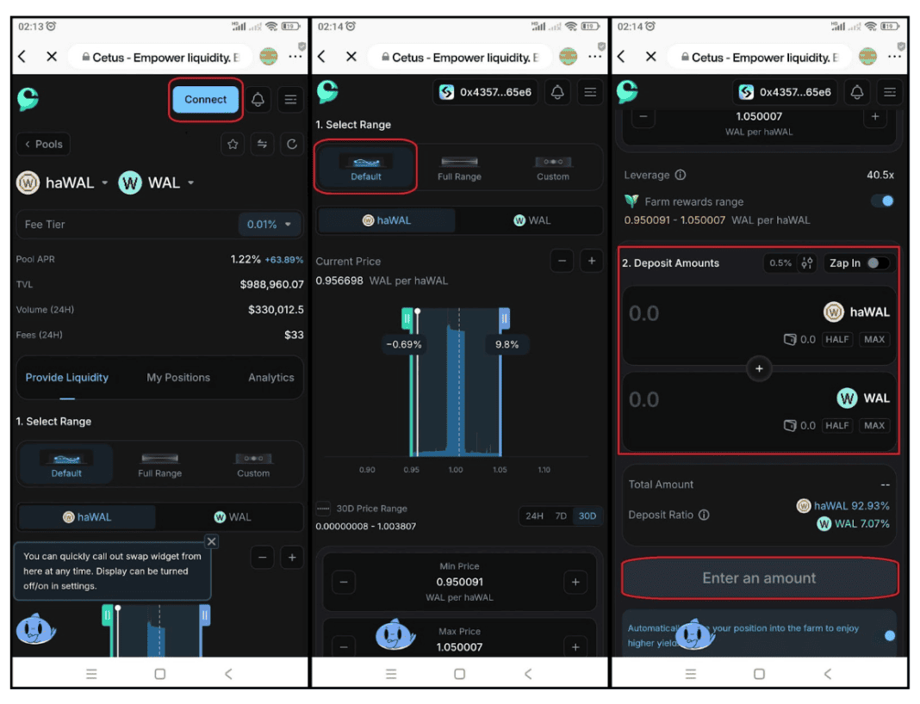Click Cetus logo in left screen
This screenshot has height=704, width=920.
point(28,98)
